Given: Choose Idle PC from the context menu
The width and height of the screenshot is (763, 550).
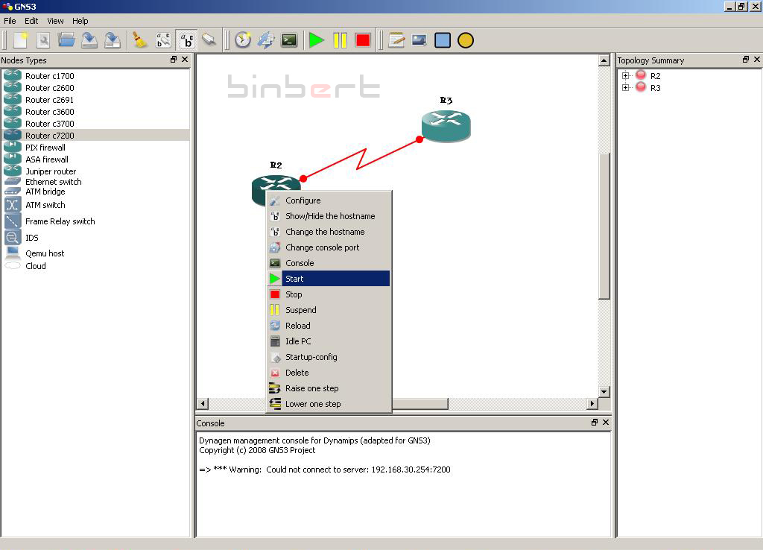Looking at the screenshot, I should coord(329,341).
